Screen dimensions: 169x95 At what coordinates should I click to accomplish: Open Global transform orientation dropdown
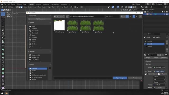65,7
